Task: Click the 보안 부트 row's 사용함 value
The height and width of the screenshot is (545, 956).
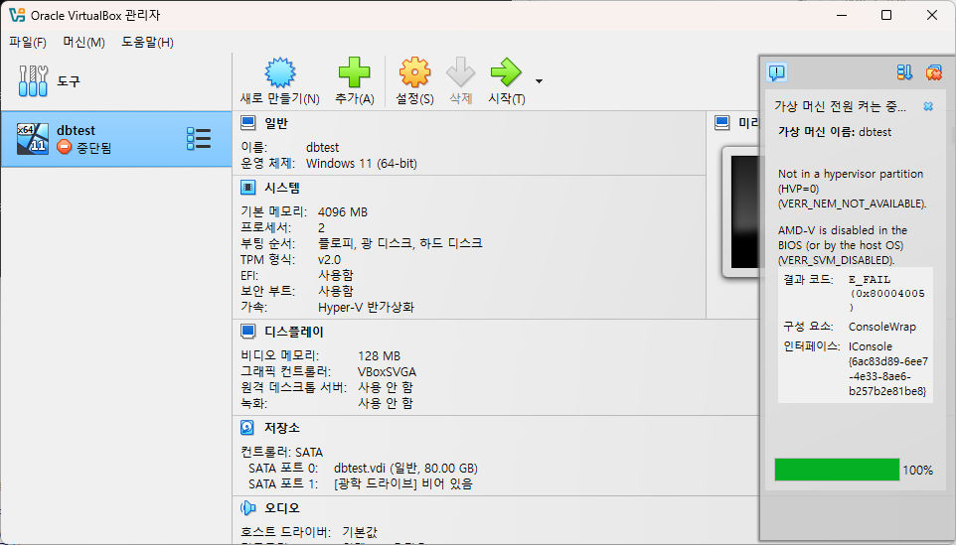Action: point(336,291)
